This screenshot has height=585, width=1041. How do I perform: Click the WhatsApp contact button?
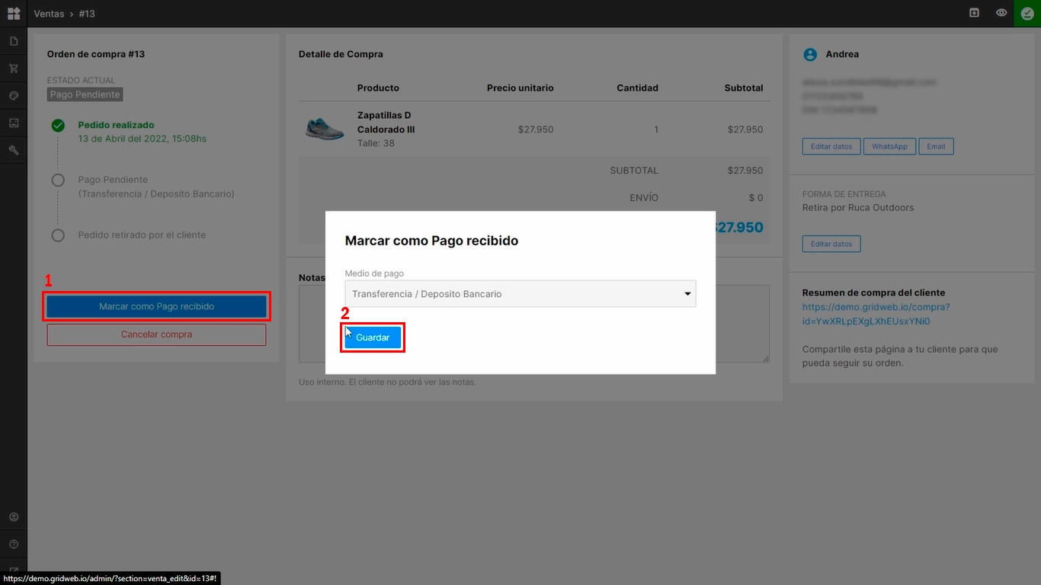pos(889,146)
